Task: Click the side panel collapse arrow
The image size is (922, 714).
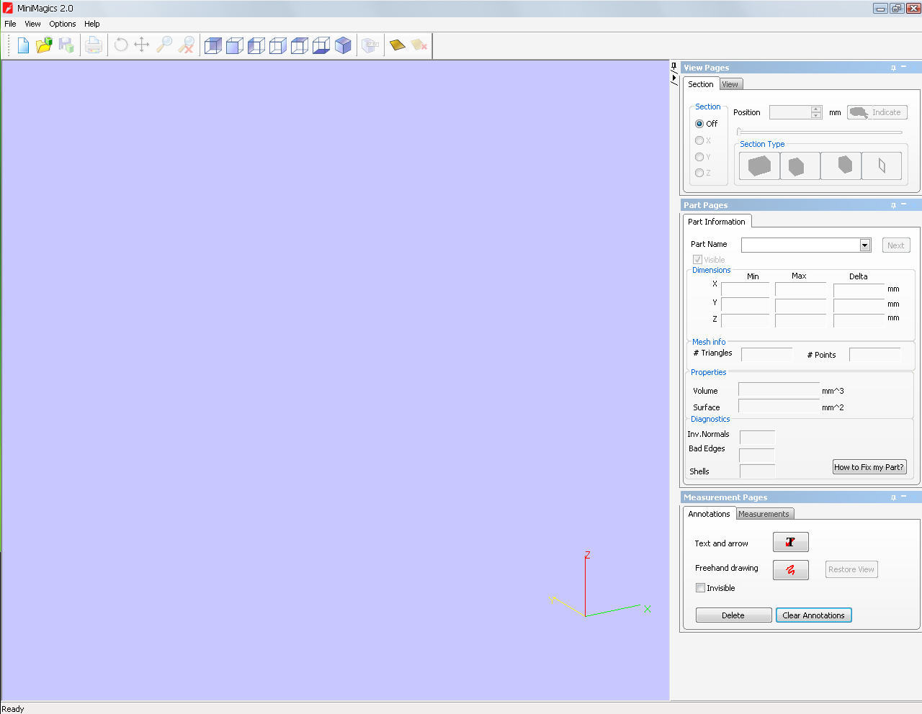Action: (x=674, y=78)
